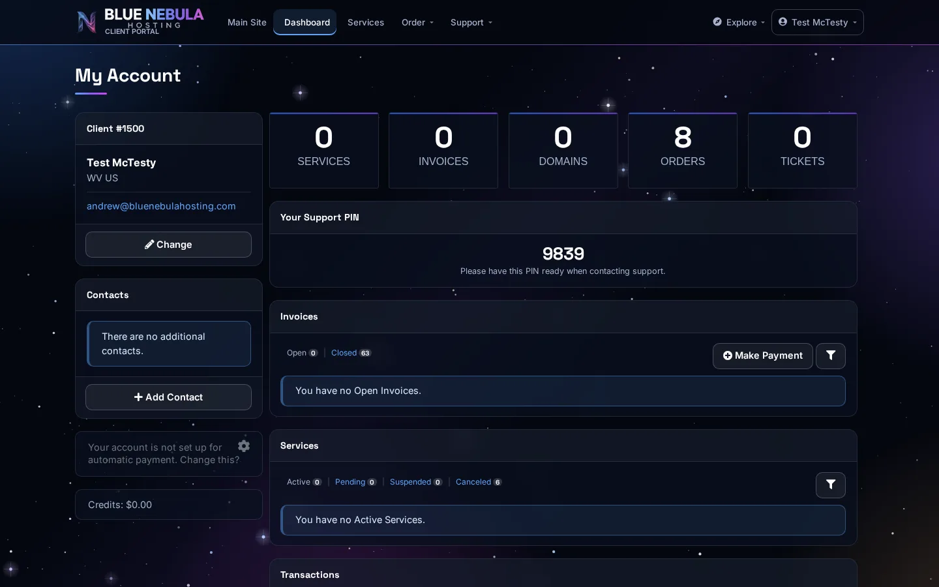Click the You have no Open Invoices notice
The image size is (939, 587).
click(x=563, y=391)
